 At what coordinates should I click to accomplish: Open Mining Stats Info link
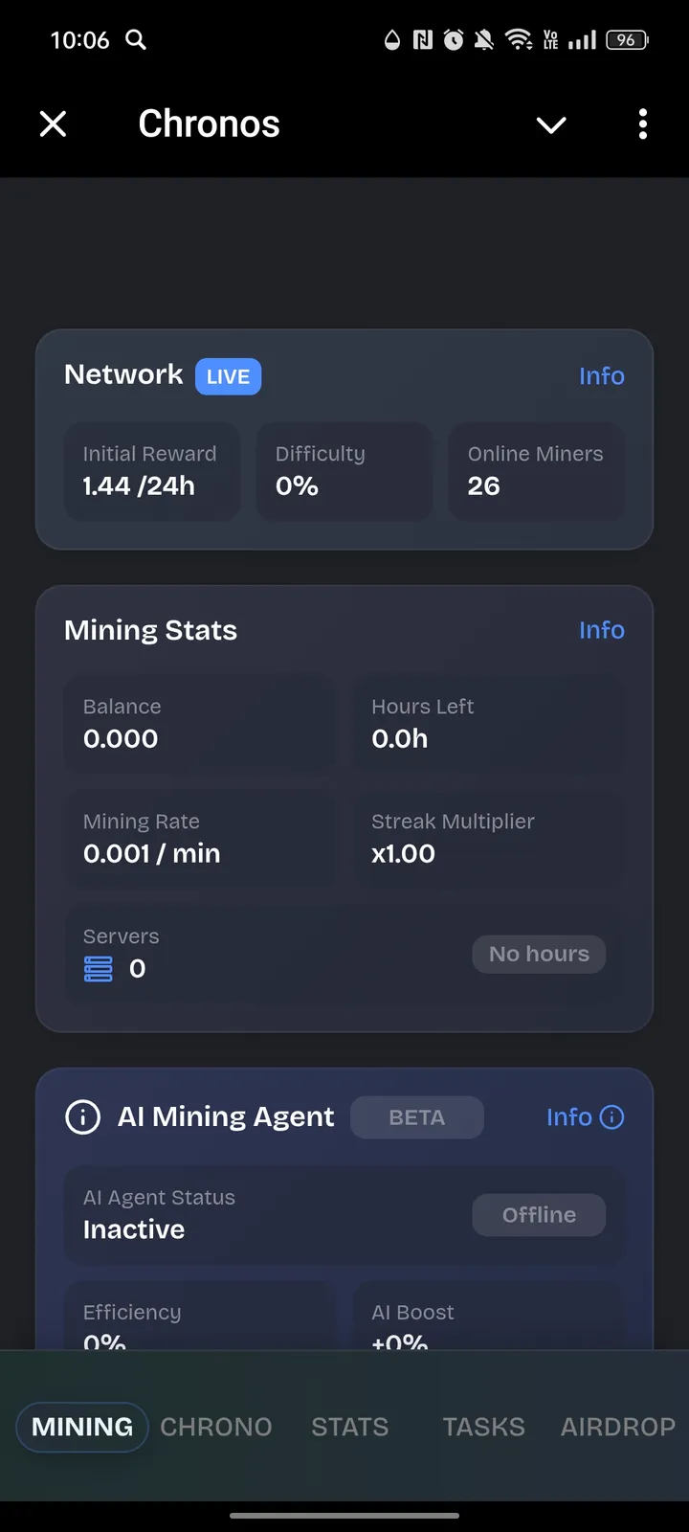[601, 630]
